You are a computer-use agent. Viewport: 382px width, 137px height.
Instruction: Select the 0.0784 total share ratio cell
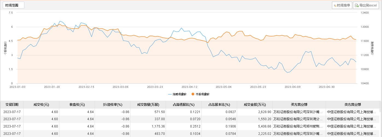coord(219,134)
